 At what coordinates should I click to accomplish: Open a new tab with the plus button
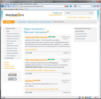click(x=26, y=9)
